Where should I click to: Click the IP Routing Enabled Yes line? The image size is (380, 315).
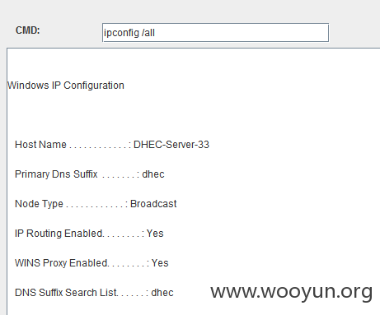[89, 234]
